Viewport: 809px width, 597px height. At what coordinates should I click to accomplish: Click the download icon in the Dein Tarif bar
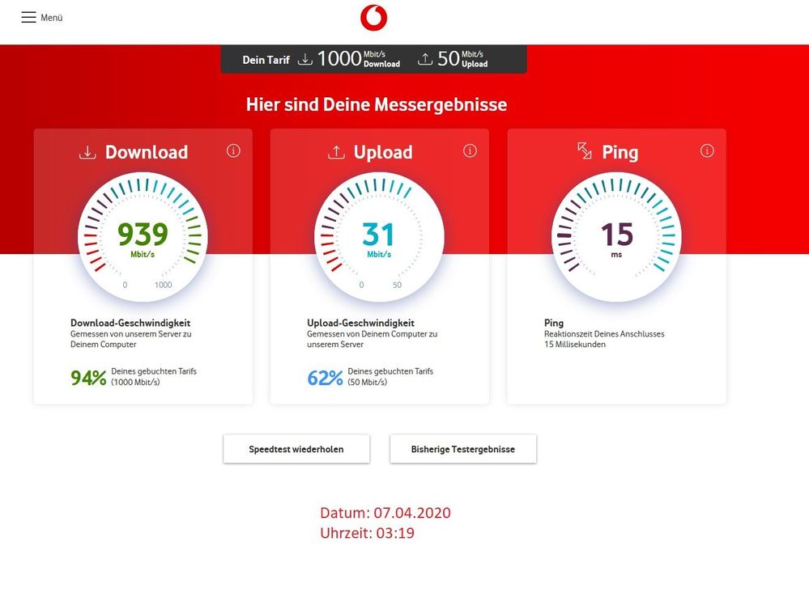[x=305, y=58]
